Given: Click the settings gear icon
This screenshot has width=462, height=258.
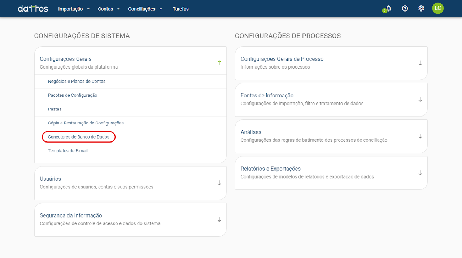Looking at the screenshot, I should coord(421,8).
